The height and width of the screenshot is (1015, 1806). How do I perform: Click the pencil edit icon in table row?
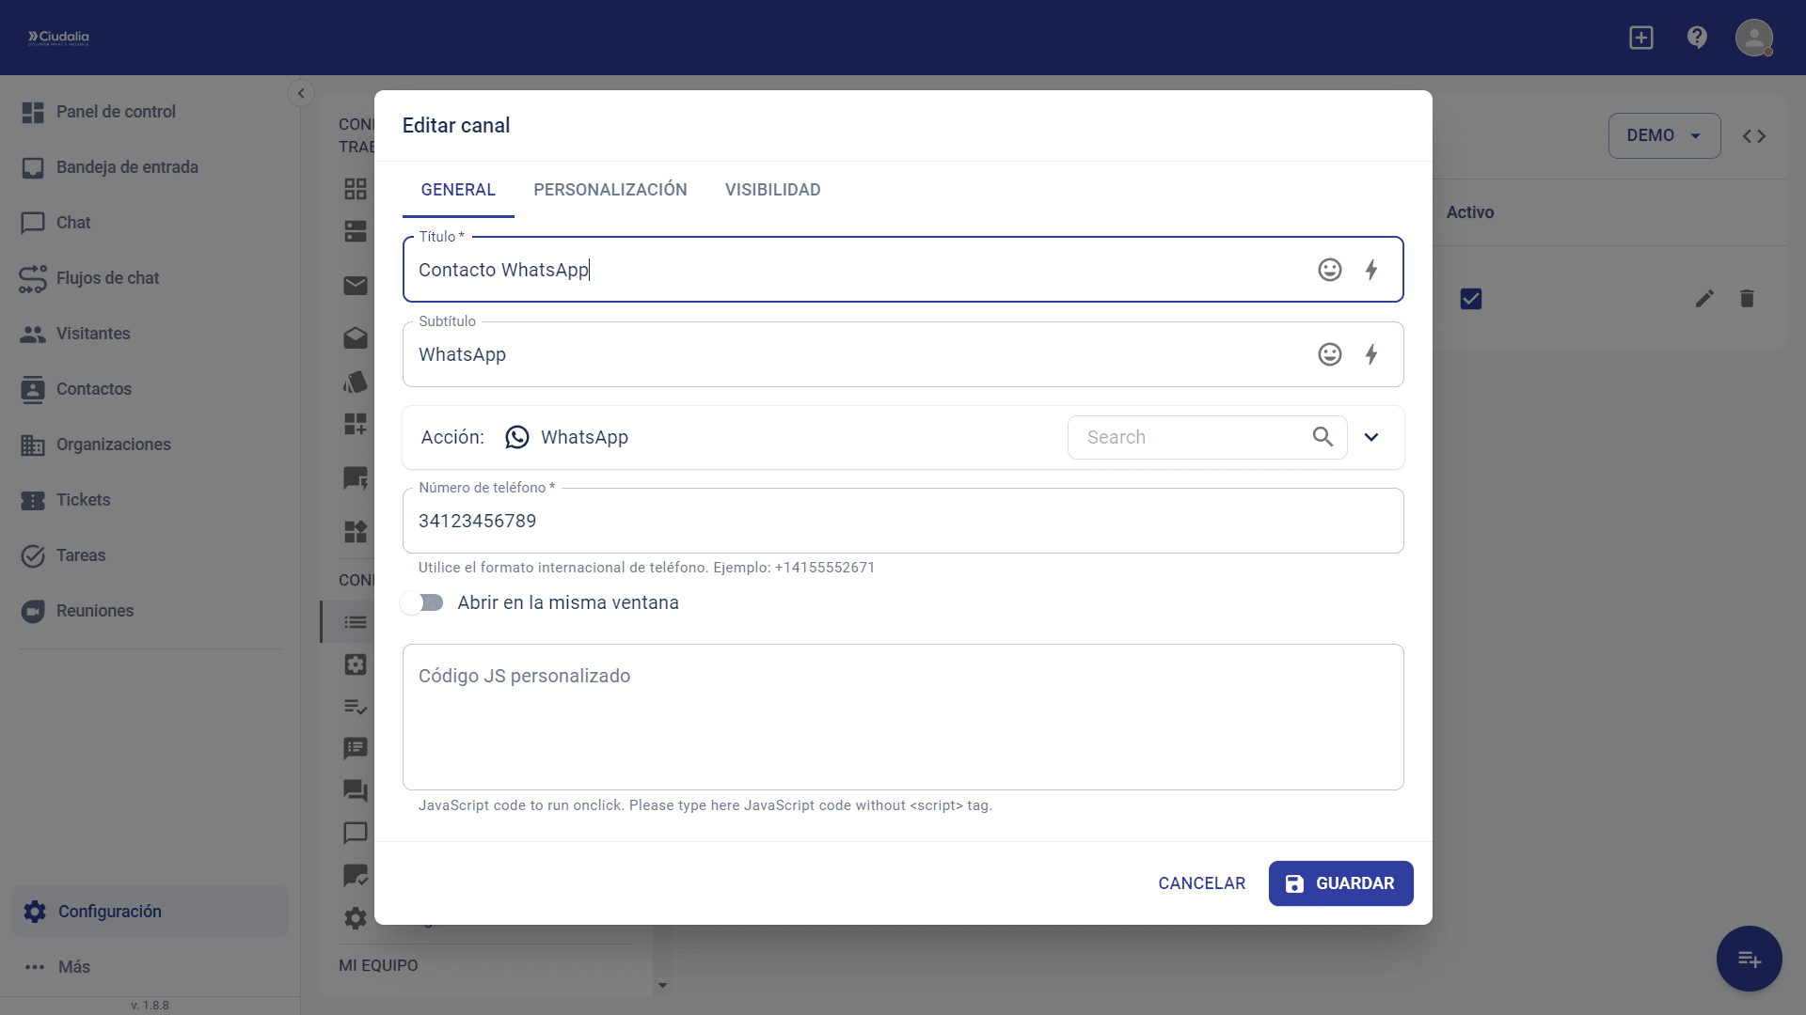tap(1704, 299)
